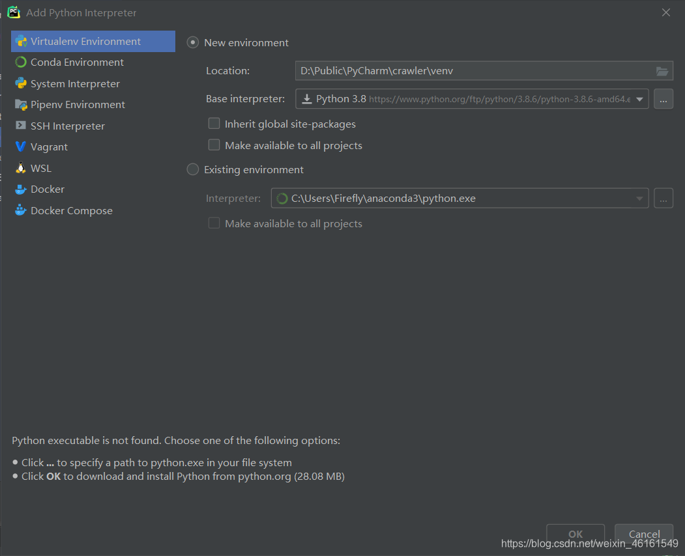Click the Docker Compose icon

pyautogui.click(x=21, y=210)
